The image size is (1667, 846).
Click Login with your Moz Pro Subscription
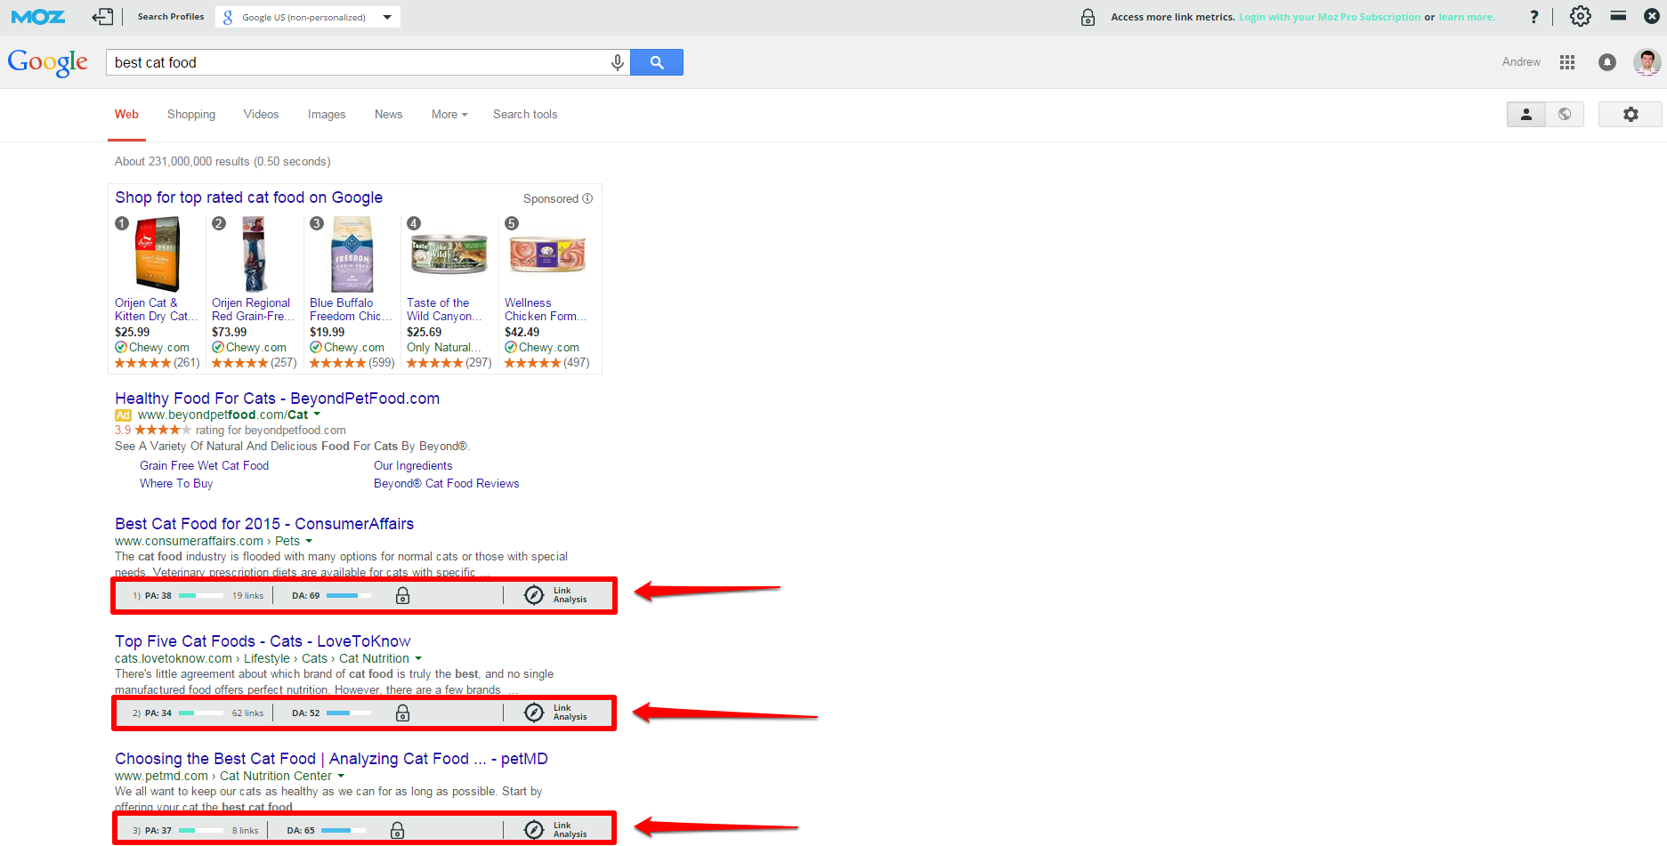click(1330, 17)
